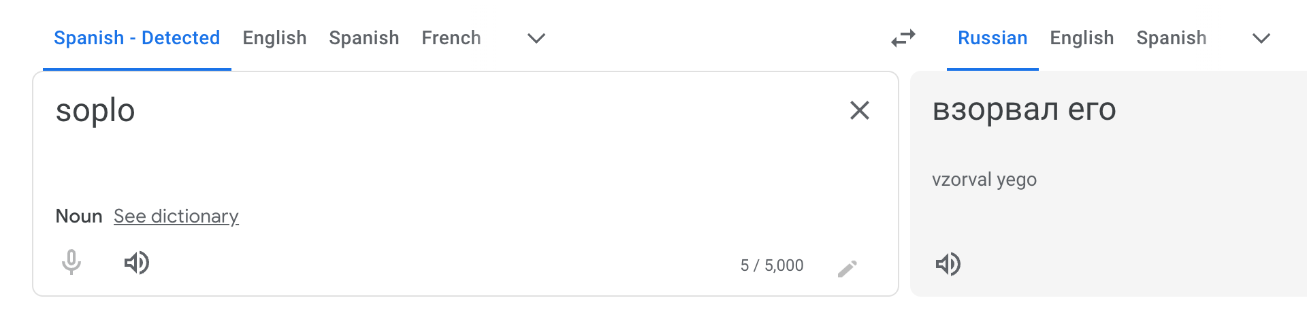Switch source language to English

(274, 38)
